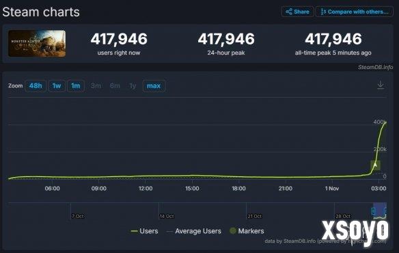Click the '21:00' axis label
Screen dimensions: 399x253
pyautogui.click(x=286, y=189)
